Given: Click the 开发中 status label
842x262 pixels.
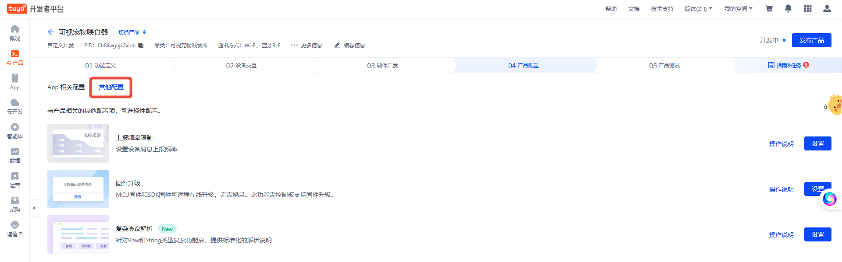Looking at the screenshot, I should tap(769, 40).
